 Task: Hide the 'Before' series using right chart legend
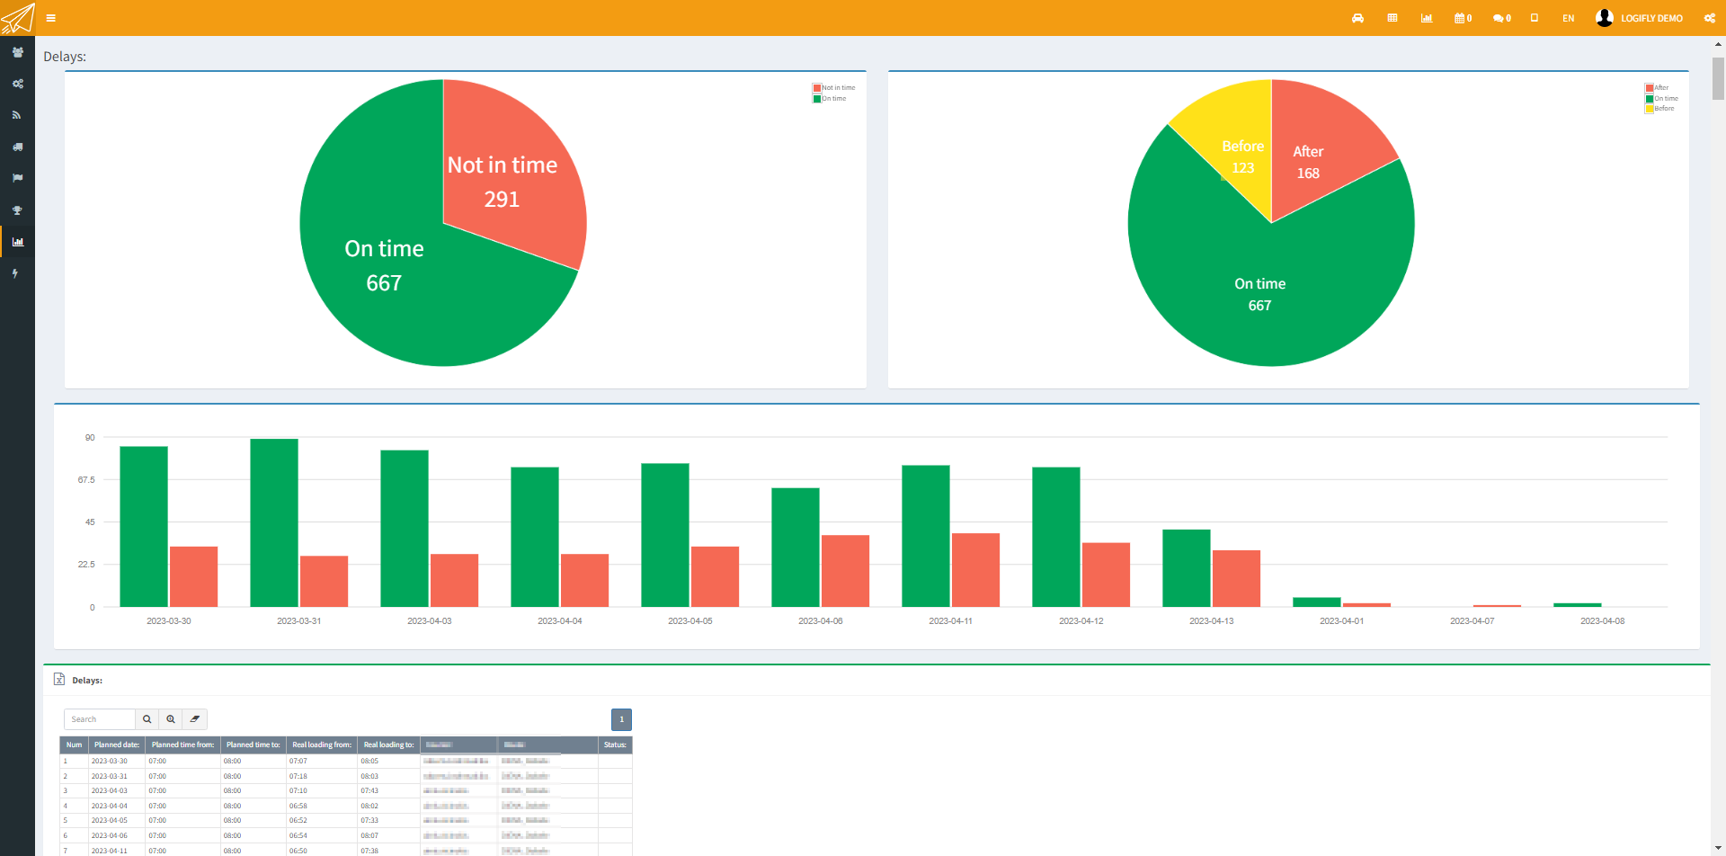1659,108
